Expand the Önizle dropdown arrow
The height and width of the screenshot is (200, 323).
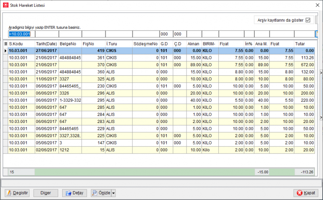click(x=113, y=193)
